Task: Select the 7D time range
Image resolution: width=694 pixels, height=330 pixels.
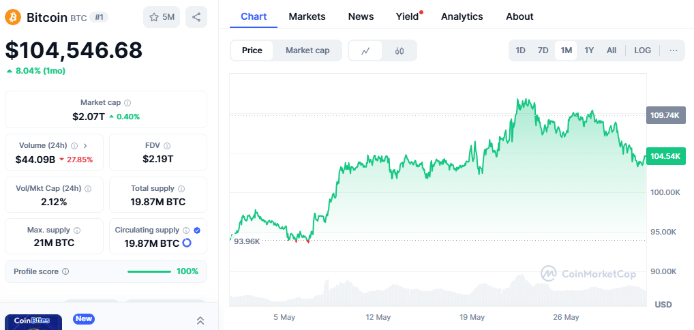Action: coord(543,50)
